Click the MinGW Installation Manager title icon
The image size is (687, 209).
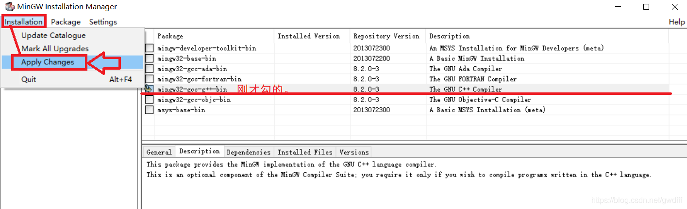coord(9,7)
